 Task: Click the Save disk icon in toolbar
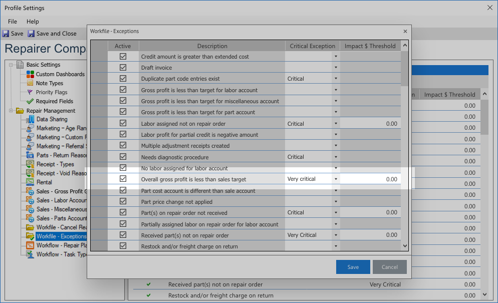6,34
